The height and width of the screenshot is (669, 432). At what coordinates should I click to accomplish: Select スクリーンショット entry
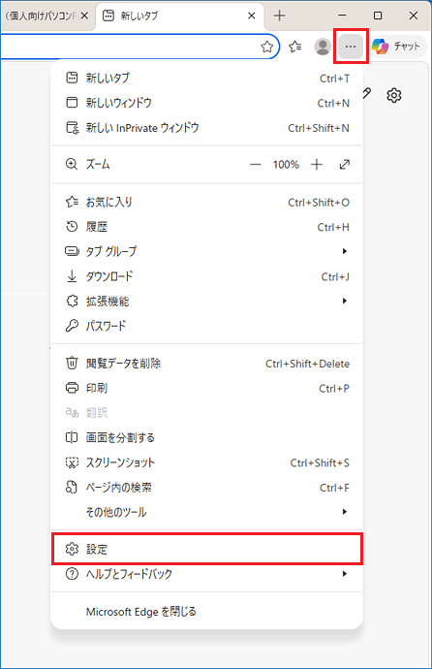pos(207,462)
